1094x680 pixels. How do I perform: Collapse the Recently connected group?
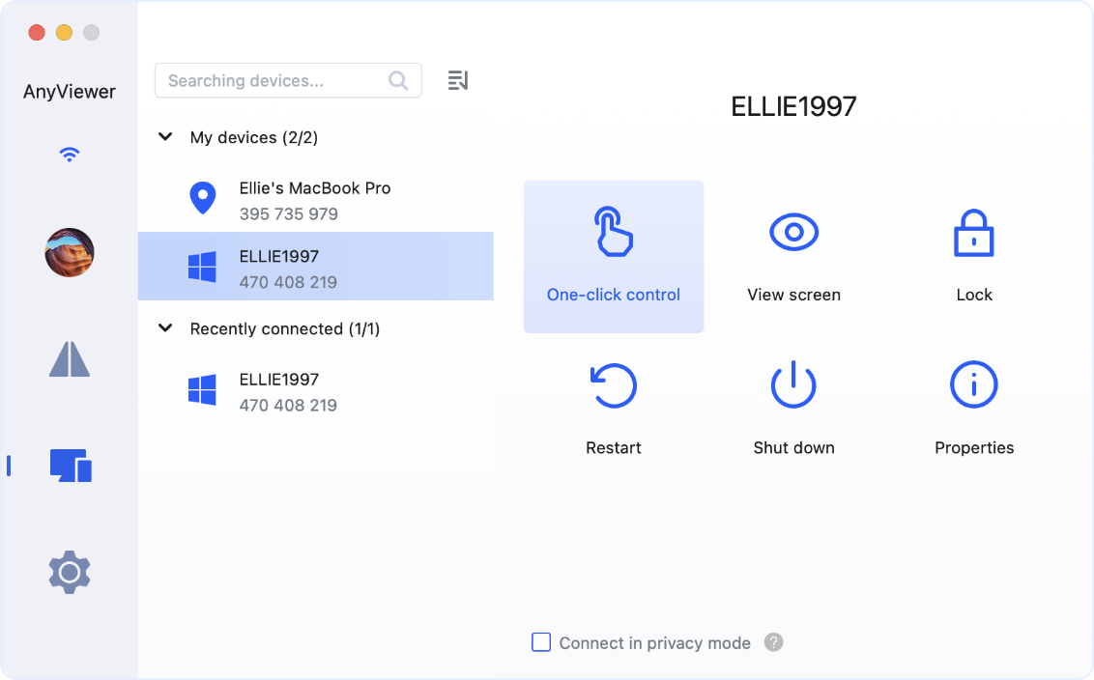(x=165, y=328)
